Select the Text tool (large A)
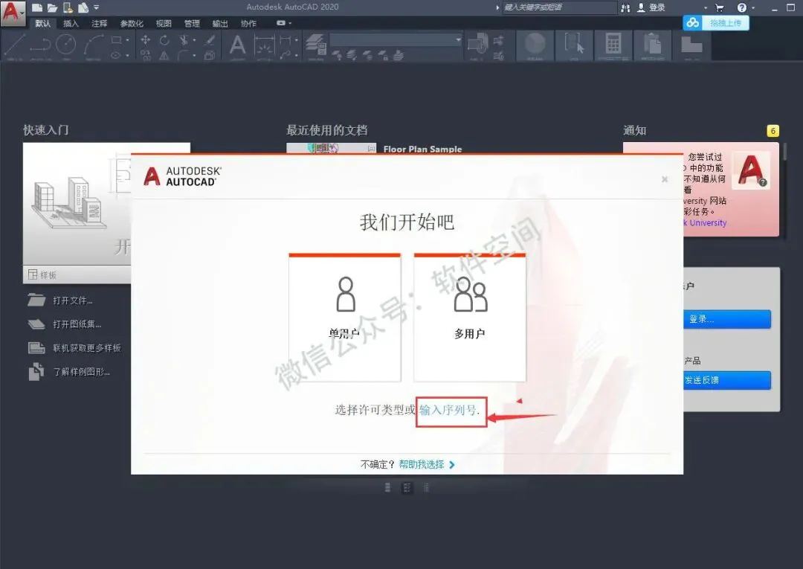803x569 pixels. pos(237,45)
